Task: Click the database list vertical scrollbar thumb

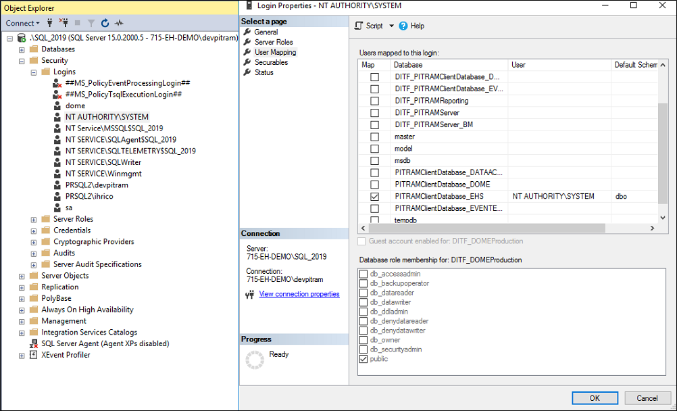Action: [x=663, y=153]
